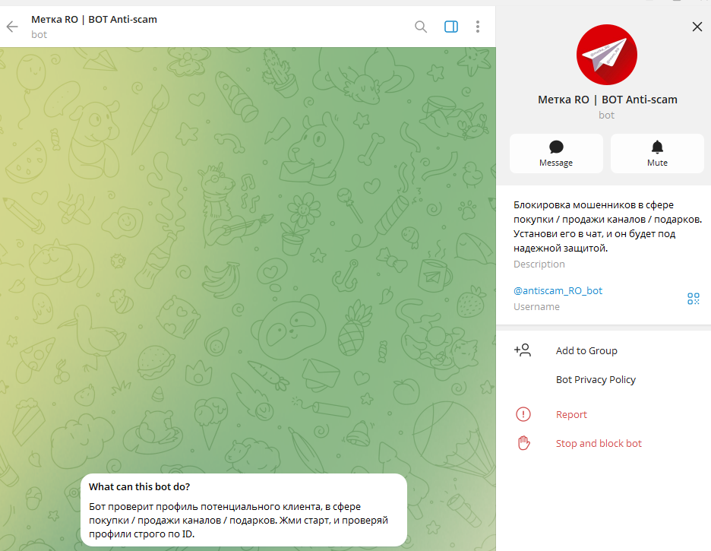Click the 'Description' label
Viewport: 711px width, 551px height.
539,264
